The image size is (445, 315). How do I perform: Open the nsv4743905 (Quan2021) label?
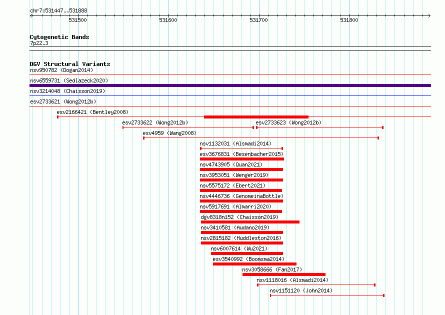tap(231, 164)
